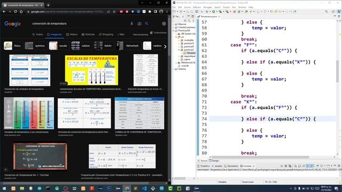Open Eclipse Refactor menu
This screenshot has height=192, width=342.
pyautogui.click(x=197, y=7)
